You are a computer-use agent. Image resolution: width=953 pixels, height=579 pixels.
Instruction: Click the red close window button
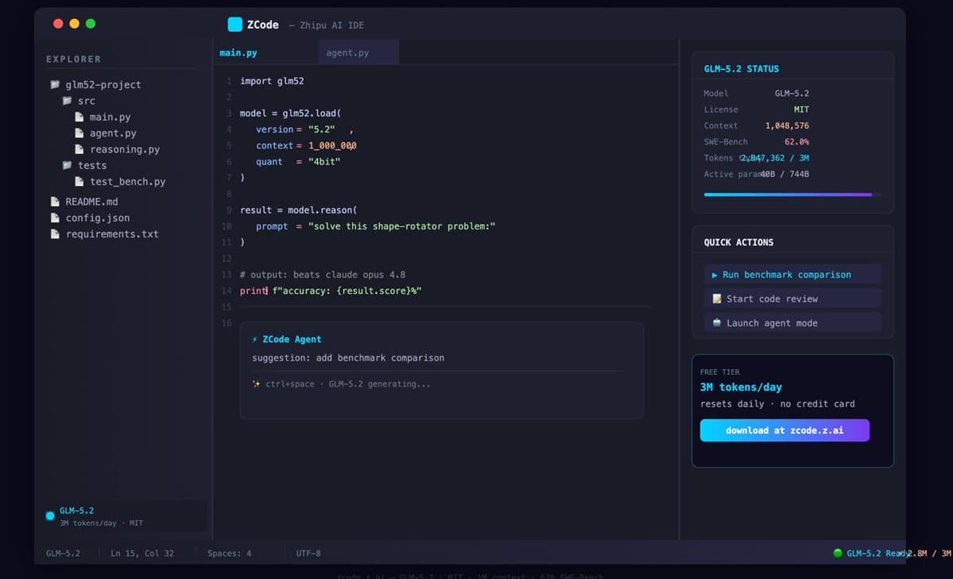[x=58, y=24]
